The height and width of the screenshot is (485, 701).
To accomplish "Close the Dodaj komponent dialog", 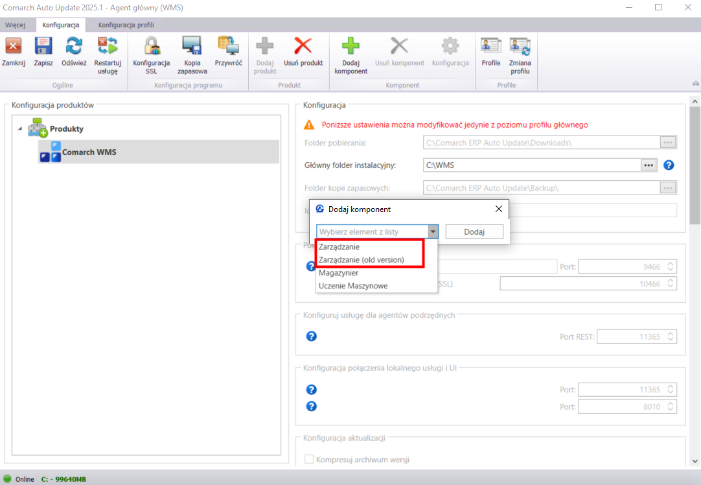I will tap(499, 209).
